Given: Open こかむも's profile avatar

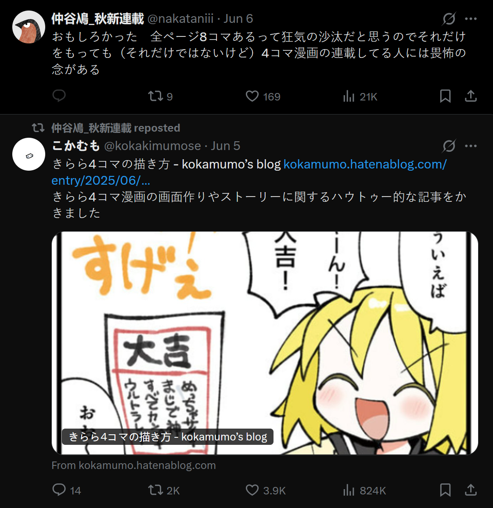Looking at the screenshot, I should click(29, 154).
